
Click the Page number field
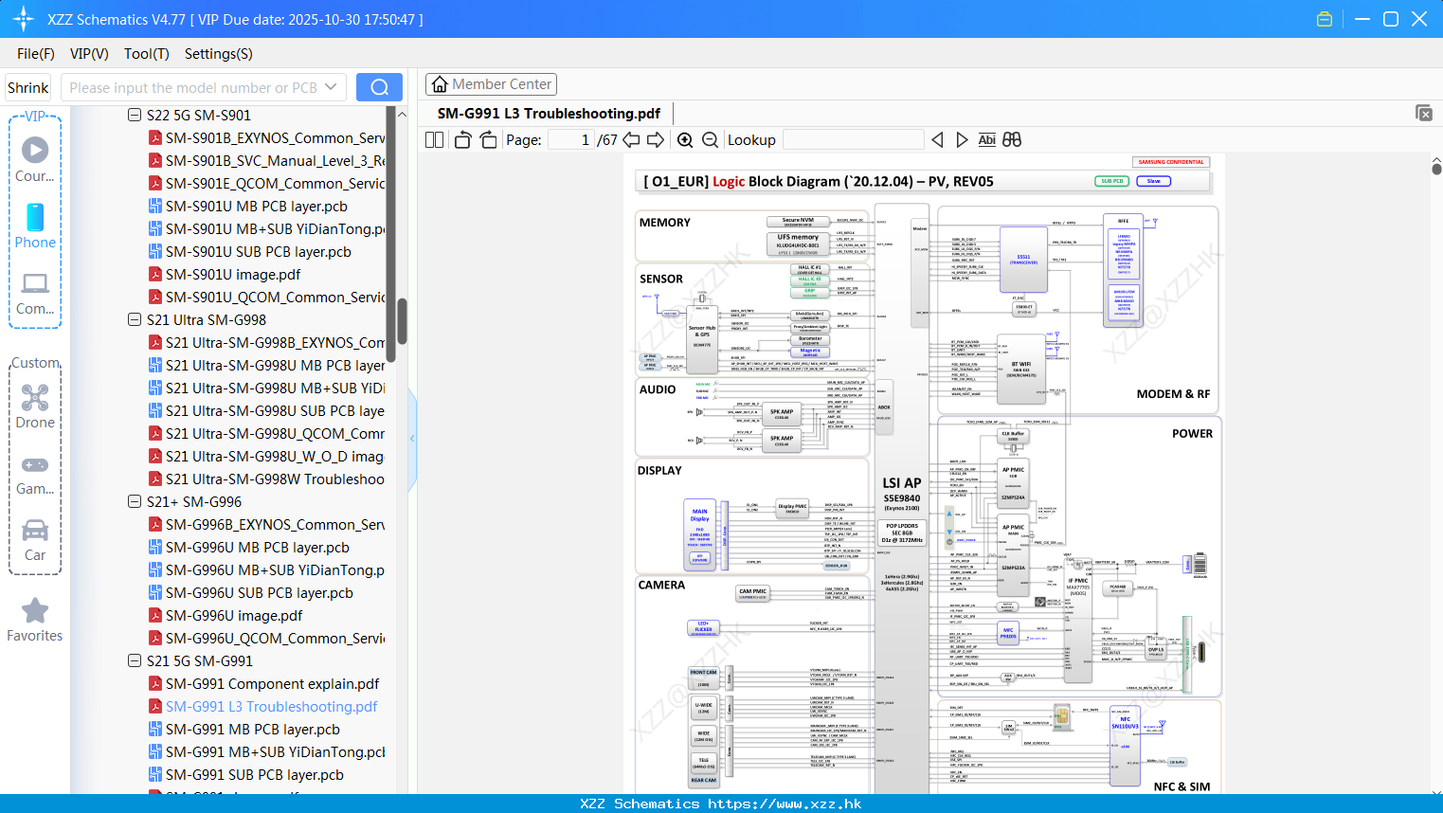point(570,140)
